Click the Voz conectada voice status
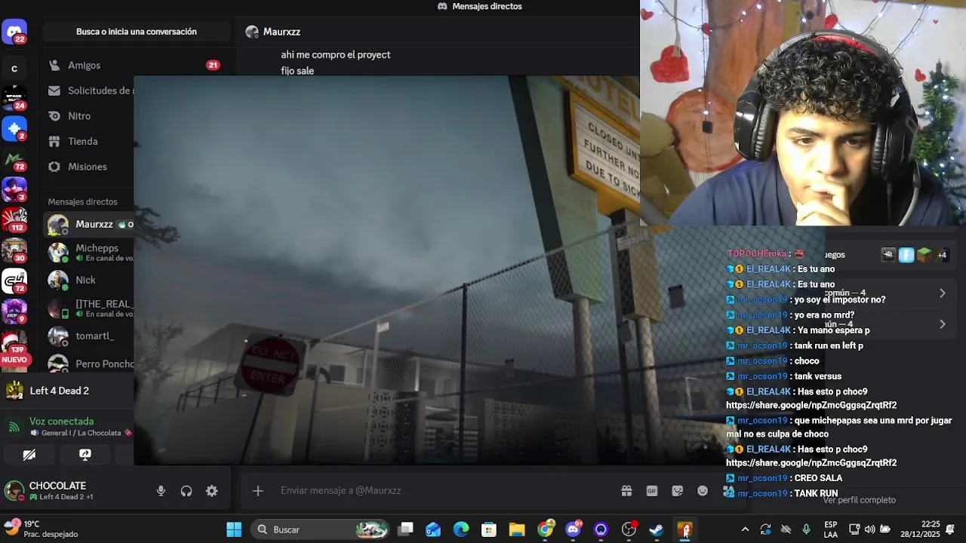 [x=62, y=422]
